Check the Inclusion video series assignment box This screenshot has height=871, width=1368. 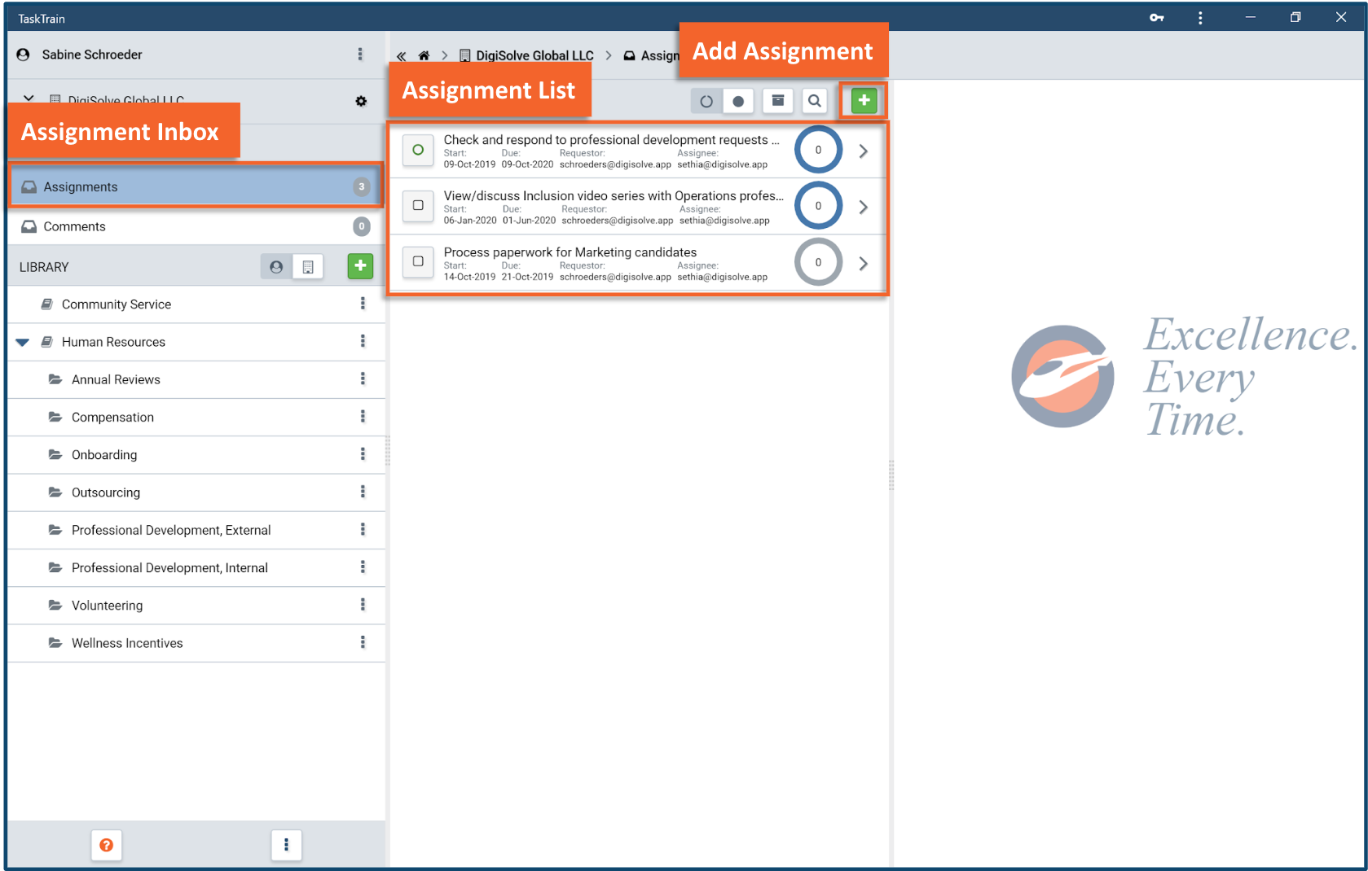point(418,205)
